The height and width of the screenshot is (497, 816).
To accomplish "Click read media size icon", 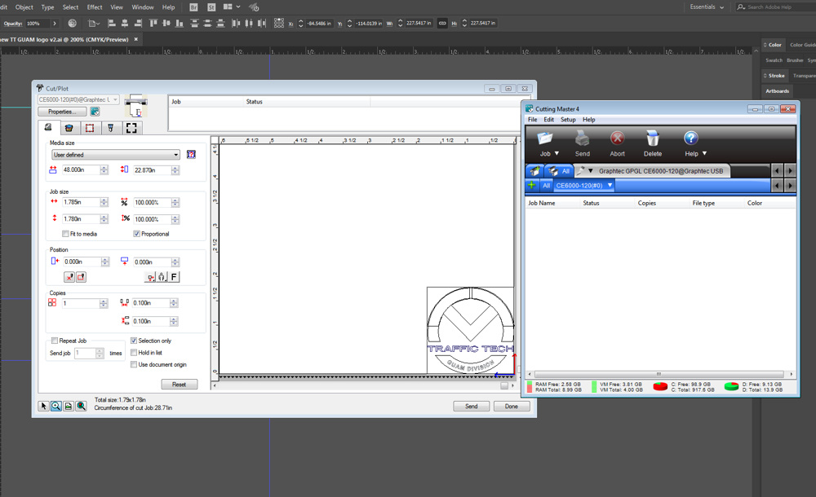I will click(x=191, y=155).
